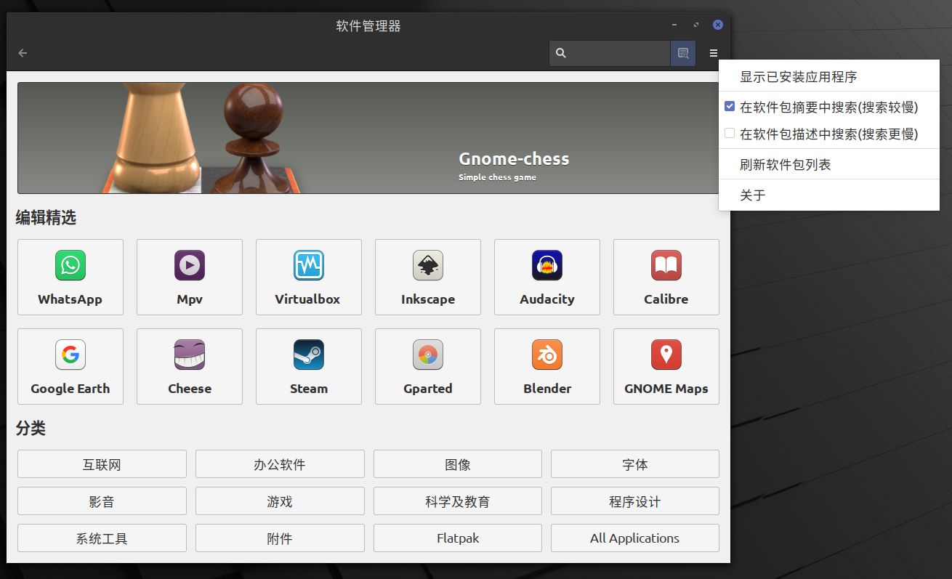Viewport: 952px width, 579px height.
Task: 浏览 Flatpak 分类
Action: (x=457, y=538)
